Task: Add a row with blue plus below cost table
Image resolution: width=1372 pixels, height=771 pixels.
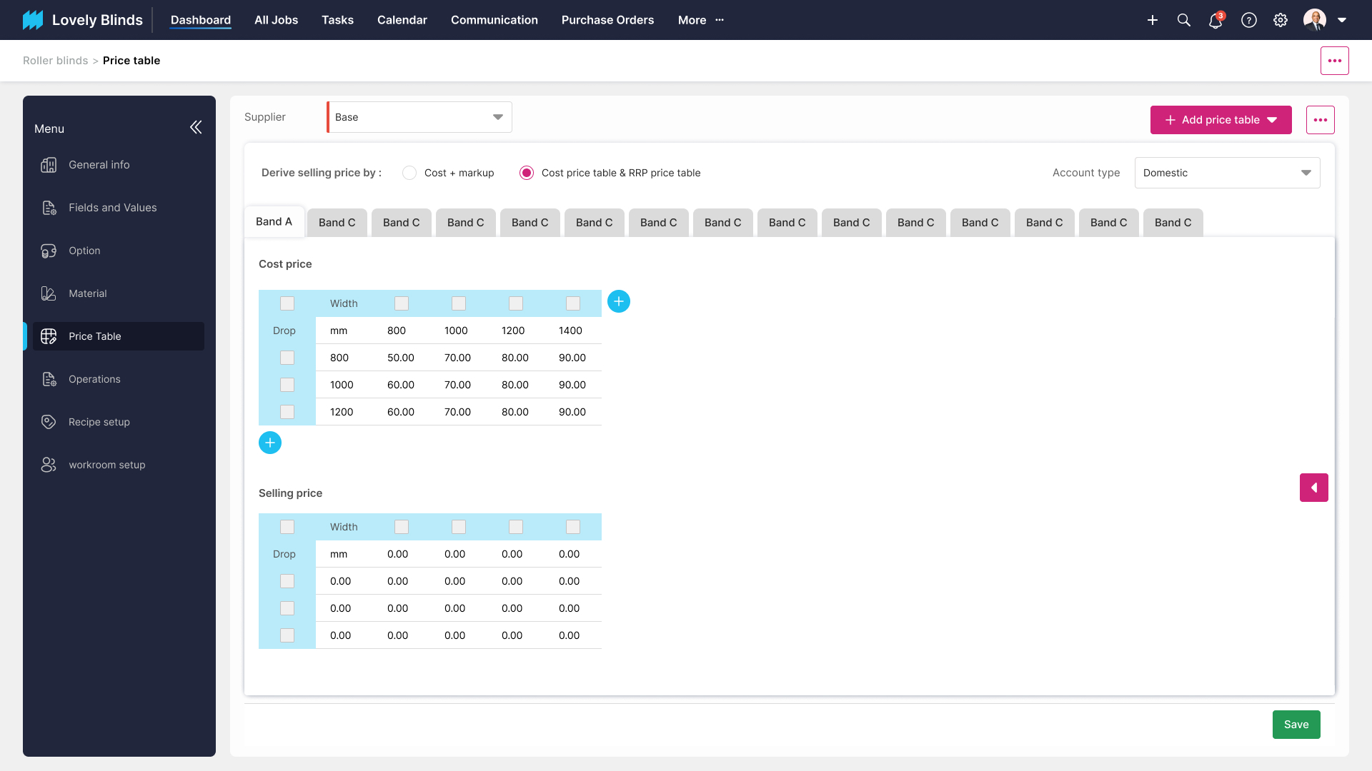Action: point(270,443)
